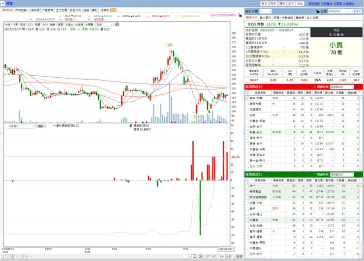Go to chart page 5

(21, 257)
